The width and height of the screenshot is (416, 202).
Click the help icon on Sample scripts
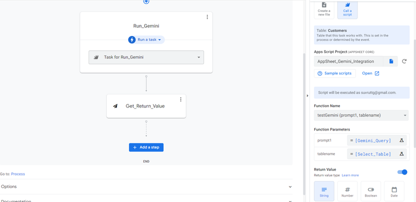pyautogui.click(x=320, y=73)
